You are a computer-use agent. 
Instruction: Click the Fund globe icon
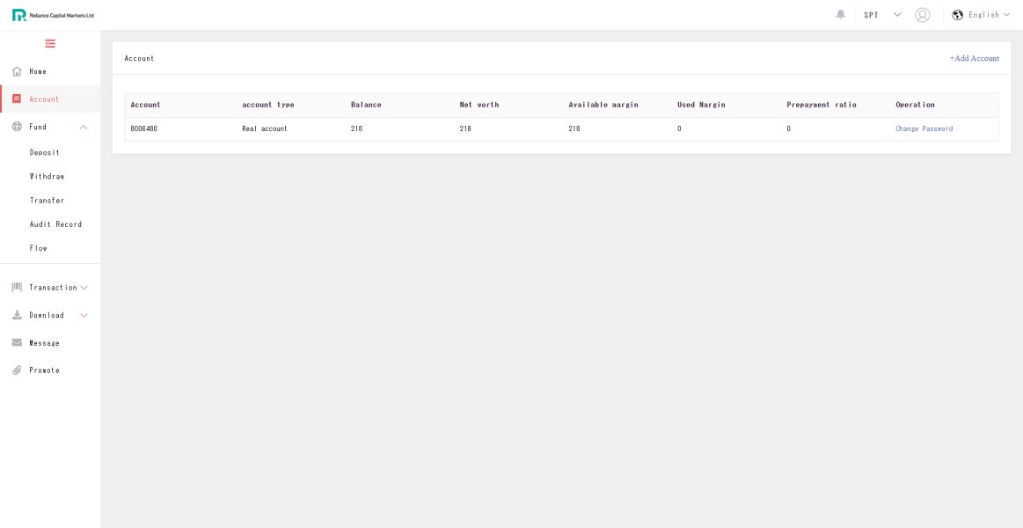17,127
